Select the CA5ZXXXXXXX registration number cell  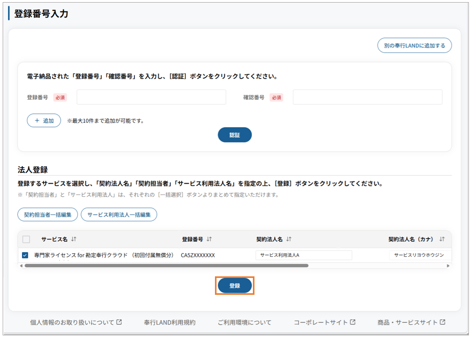pos(198,255)
